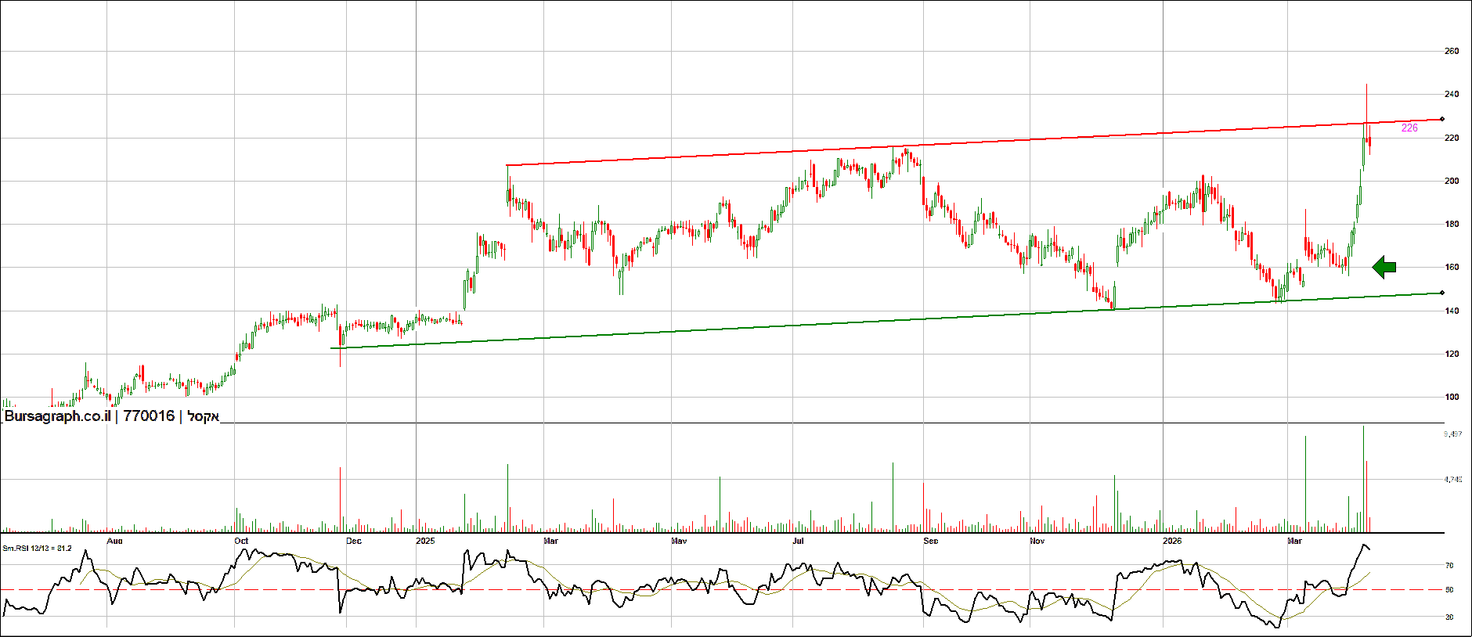Click the 30 level on the RSI axis
Viewport: 1472px width, 637px height.
[x=1449, y=617]
